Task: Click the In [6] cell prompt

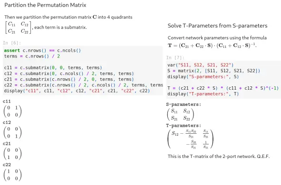Action: (x=12, y=43)
